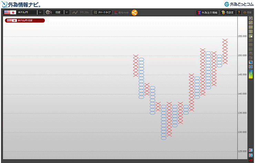This screenshot has width=255, height=163.
Task: Click the orange share icon
Action: click(134, 12)
